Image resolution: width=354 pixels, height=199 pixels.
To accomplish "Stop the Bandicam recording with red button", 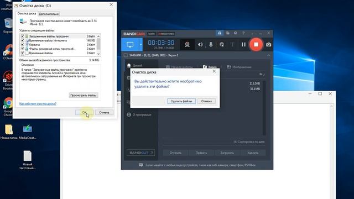I will 256,44.
